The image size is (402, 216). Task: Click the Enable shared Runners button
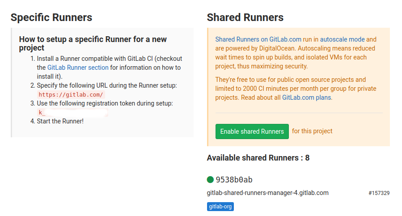pos(252,131)
